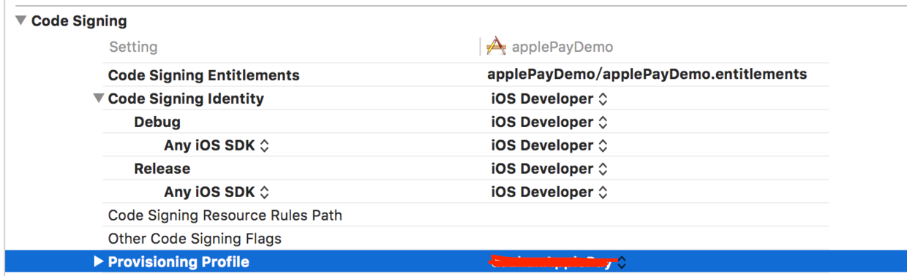The width and height of the screenshot is (907, 276).
Task: Click the applePayDemo column header label
Action: pyautogui.click(x=562, y=47)
